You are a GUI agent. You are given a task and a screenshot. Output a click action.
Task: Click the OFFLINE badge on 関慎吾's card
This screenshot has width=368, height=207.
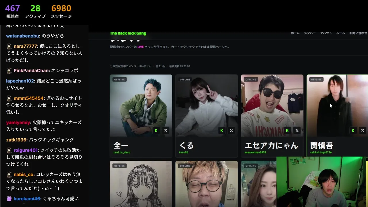[x=316, y=79]
